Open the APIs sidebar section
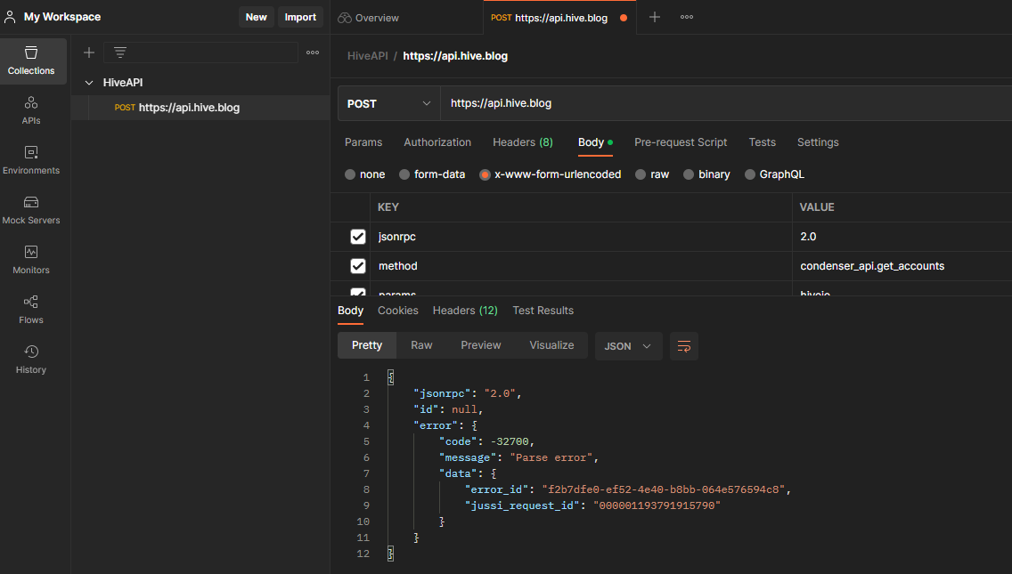This screenshot has width=1012, height=574. pyautogui.click(x=31, y=110)
